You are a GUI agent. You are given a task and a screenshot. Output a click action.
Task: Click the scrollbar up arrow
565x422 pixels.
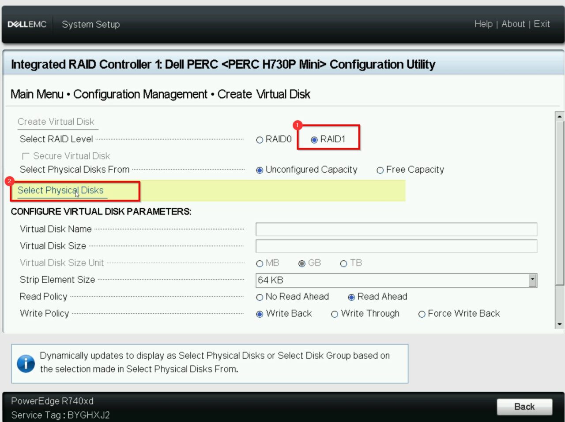(x=559, y=116)
